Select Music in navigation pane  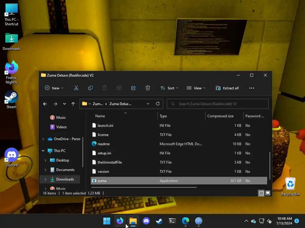(x=61, y=118)
